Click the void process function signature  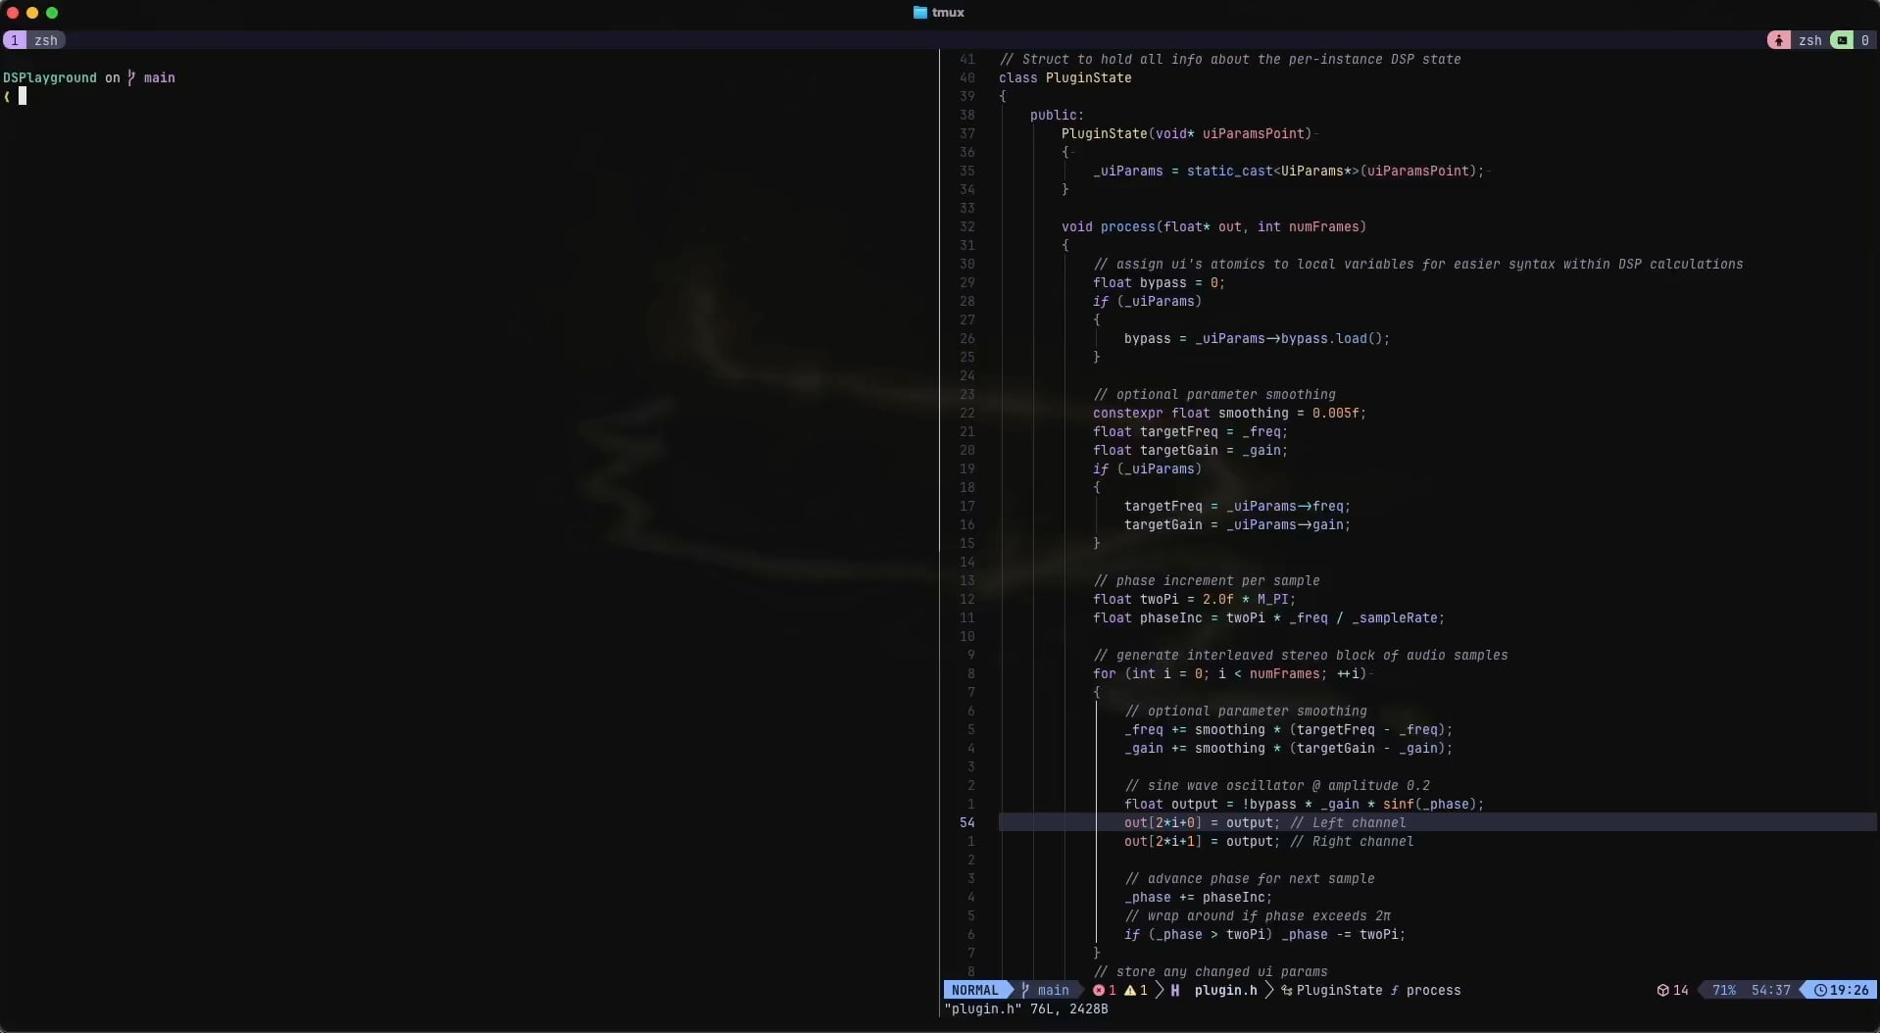click(1213, 226)
